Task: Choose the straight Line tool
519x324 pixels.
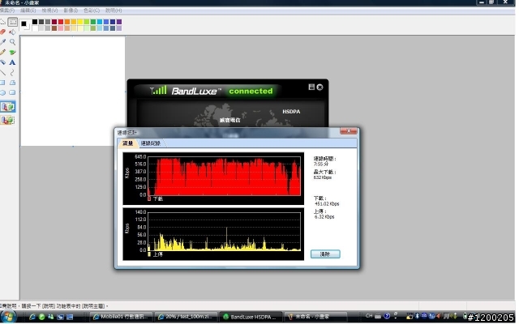Action: coord(2,72)
